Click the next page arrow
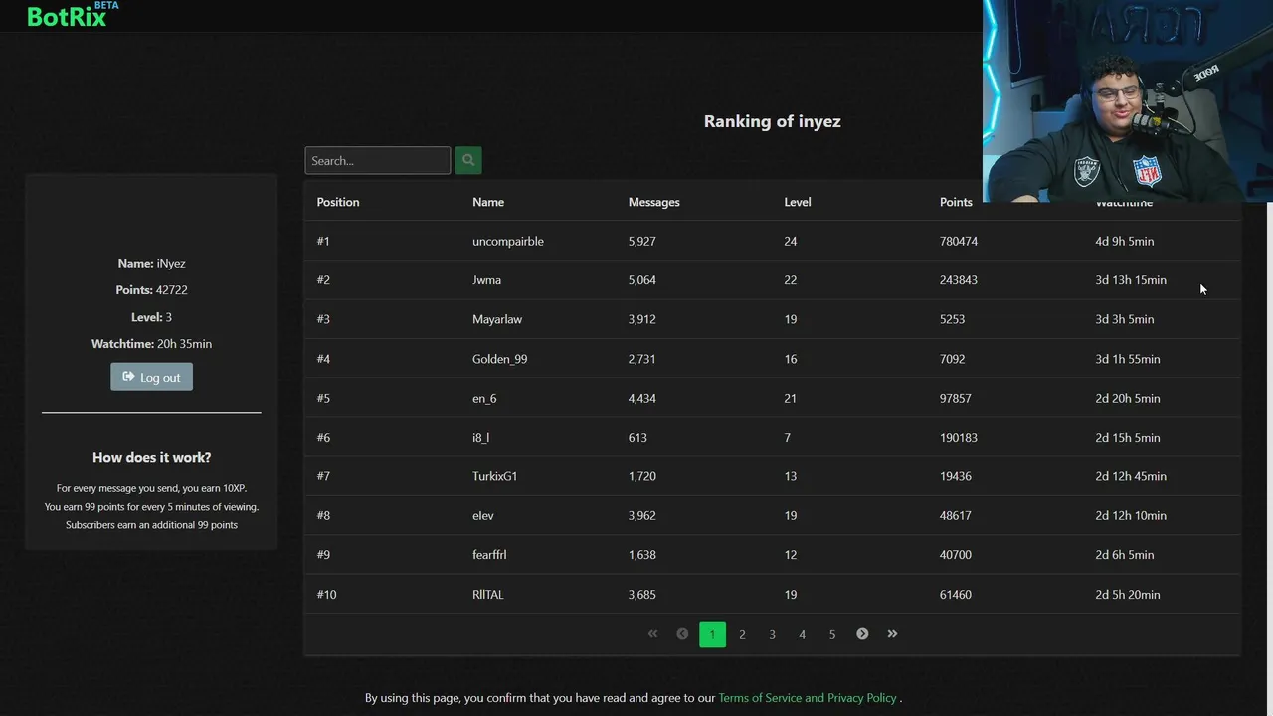Screen dimensions: 1273x716 862,634
